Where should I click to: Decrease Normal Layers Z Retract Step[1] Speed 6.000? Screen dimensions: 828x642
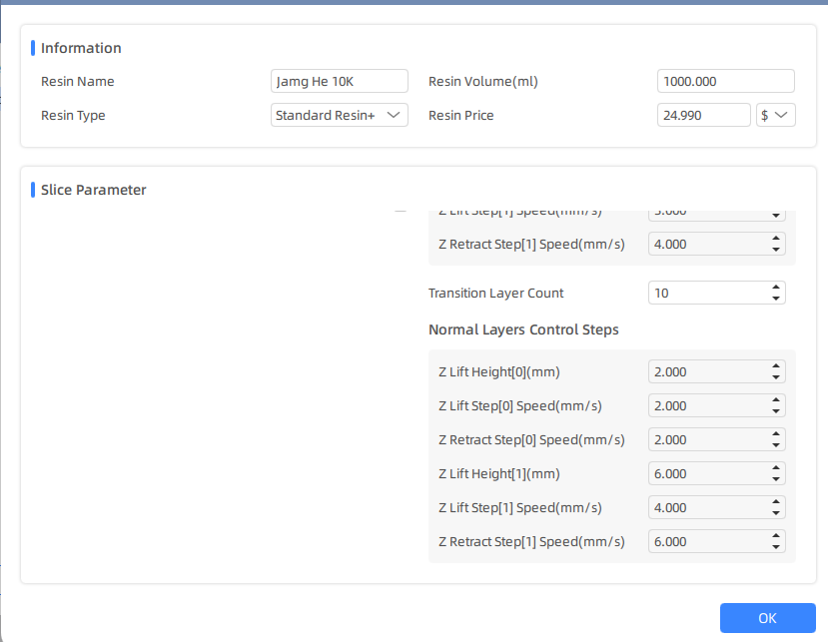[776, 547]
